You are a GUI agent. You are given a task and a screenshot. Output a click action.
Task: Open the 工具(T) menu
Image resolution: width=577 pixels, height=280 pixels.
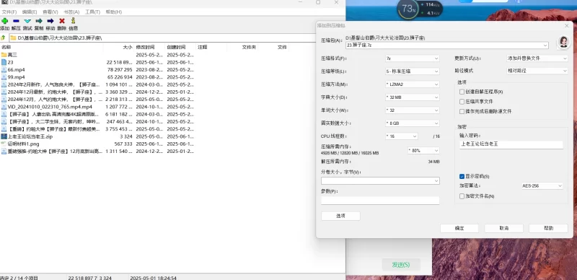click(x=92, y=12)
